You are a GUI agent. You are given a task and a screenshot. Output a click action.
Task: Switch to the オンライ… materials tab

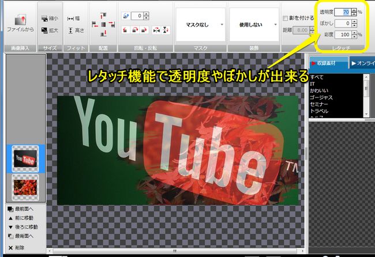(362, 63)
